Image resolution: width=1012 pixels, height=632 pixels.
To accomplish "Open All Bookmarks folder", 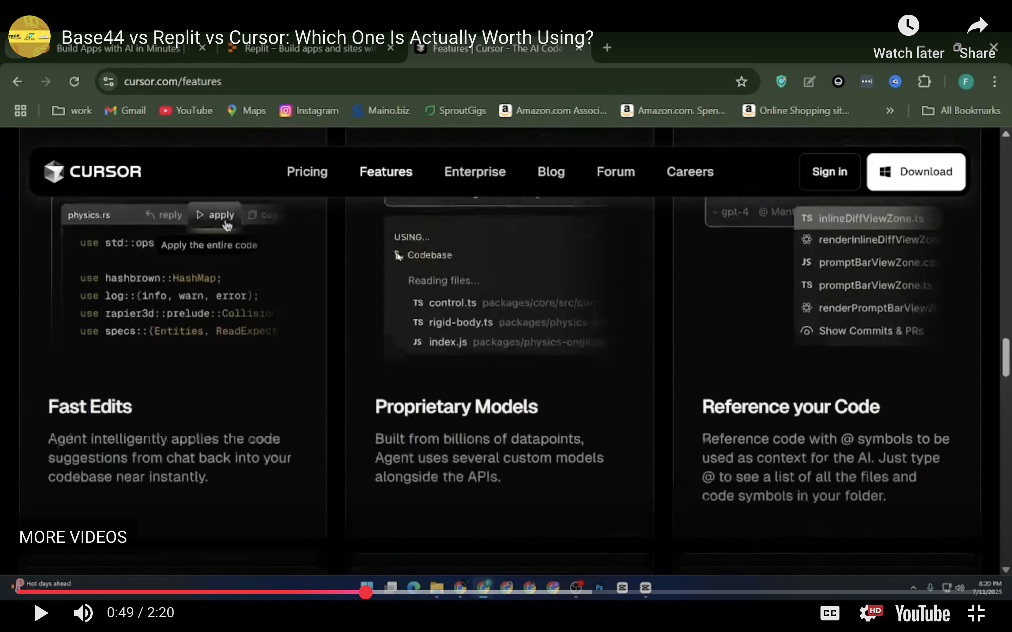I will pos(961,111).
